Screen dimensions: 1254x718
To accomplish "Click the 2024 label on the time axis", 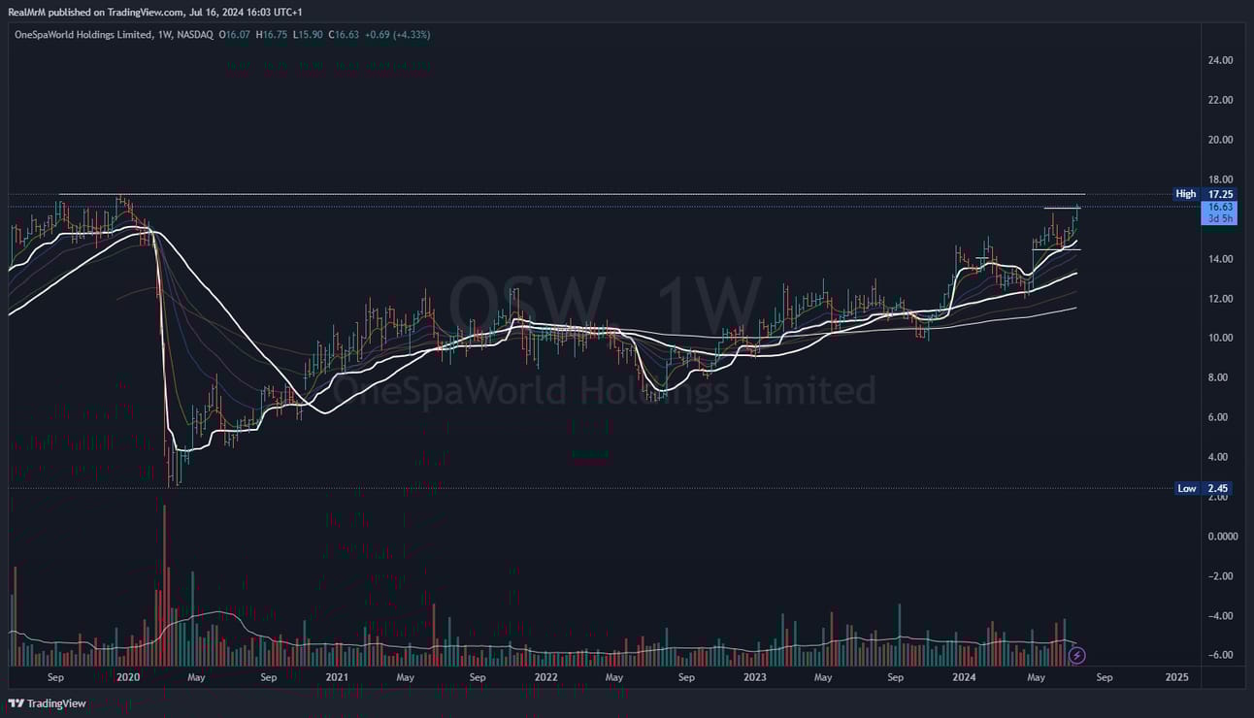I will pos(964,676).
